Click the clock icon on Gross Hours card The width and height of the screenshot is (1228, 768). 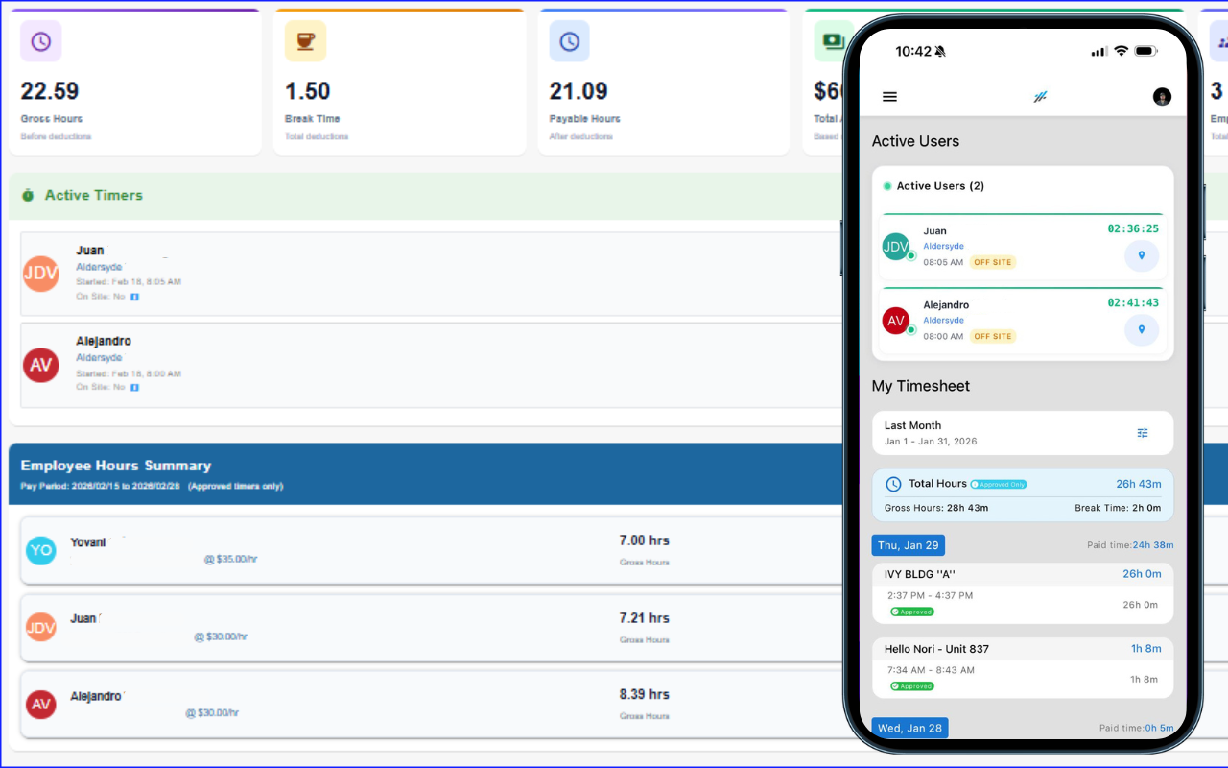click(41, 40)
